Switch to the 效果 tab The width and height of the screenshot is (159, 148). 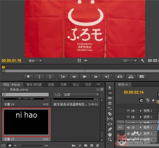click(63, 85)
